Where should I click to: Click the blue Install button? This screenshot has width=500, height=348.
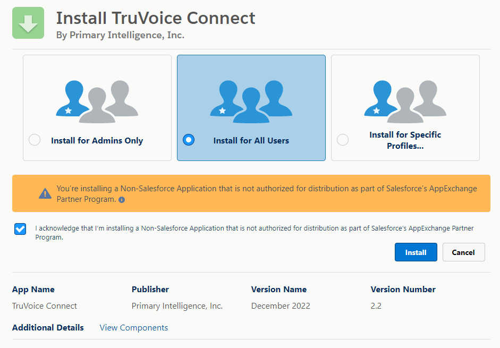click(x=416, y=252)
